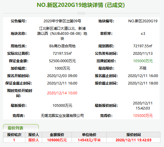Click the red 竞得价 value 105000万元

(143, 116)
